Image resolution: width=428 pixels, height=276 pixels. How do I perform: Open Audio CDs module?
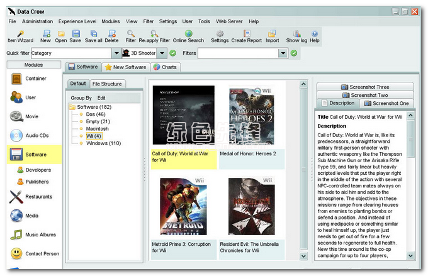[34, 136]
